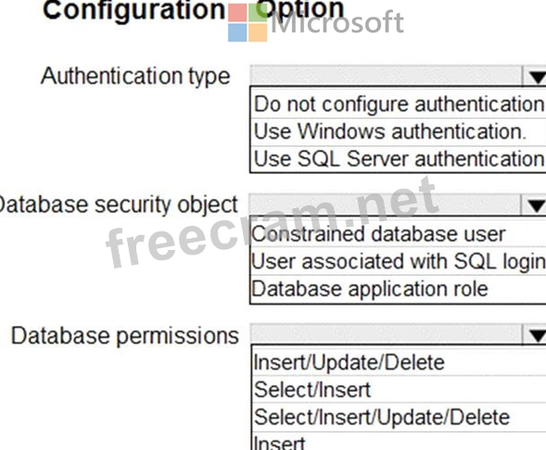Open the Database permissions dropdown arrow

[x=535, y=335]
